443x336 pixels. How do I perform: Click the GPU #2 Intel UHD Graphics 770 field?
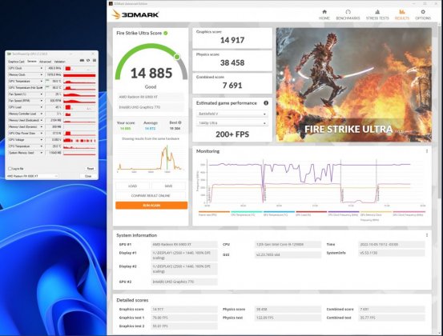pos(184,282)
